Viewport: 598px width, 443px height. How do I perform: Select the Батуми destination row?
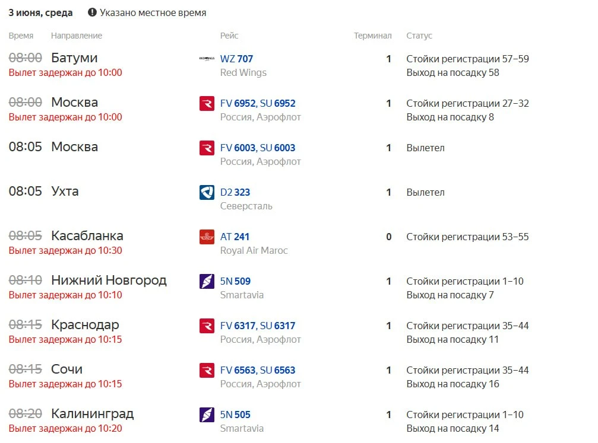(x=269, y=65)
